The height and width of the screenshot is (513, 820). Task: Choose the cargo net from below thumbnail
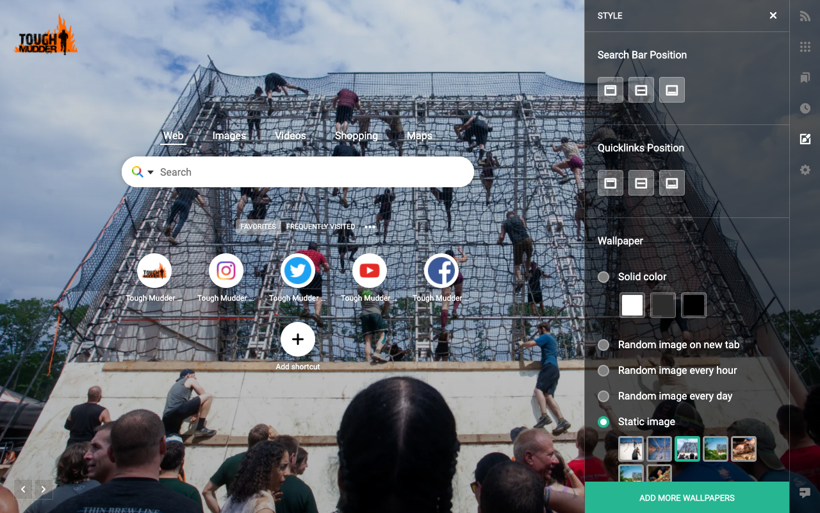point(659,449)
